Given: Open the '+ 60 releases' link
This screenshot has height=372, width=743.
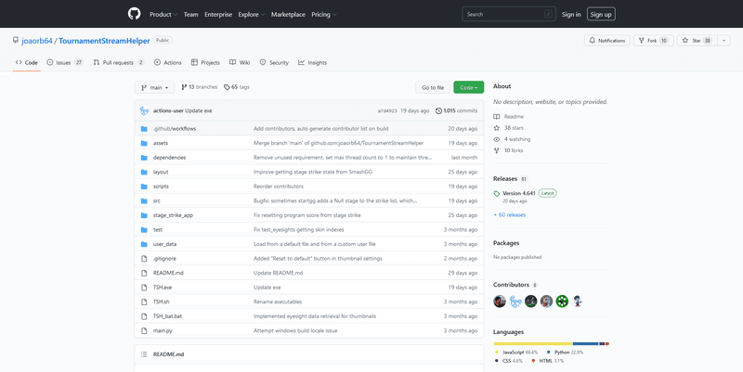Looking at the screenshot, I should tap(509, 215).
